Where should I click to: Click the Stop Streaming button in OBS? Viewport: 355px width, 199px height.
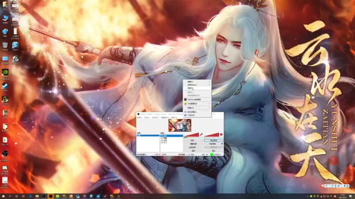pos(213,140)
